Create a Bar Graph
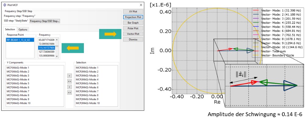305x119 pixels. [x=133, y=23]
